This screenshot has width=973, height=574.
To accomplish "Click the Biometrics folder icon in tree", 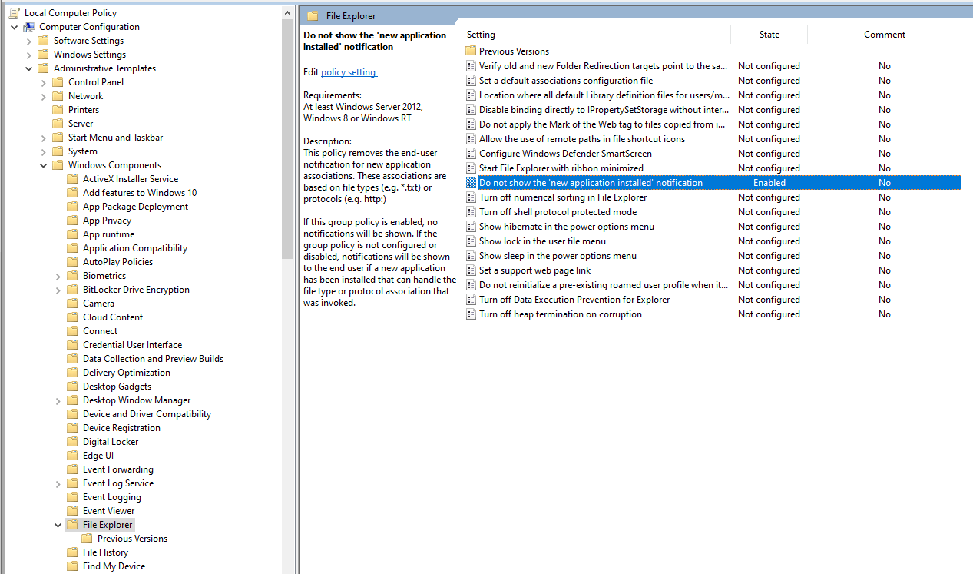I will tap(73, 276).
